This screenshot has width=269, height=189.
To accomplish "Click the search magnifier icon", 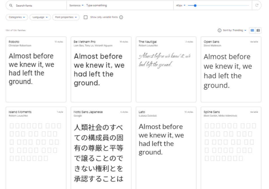I will 11,6.
